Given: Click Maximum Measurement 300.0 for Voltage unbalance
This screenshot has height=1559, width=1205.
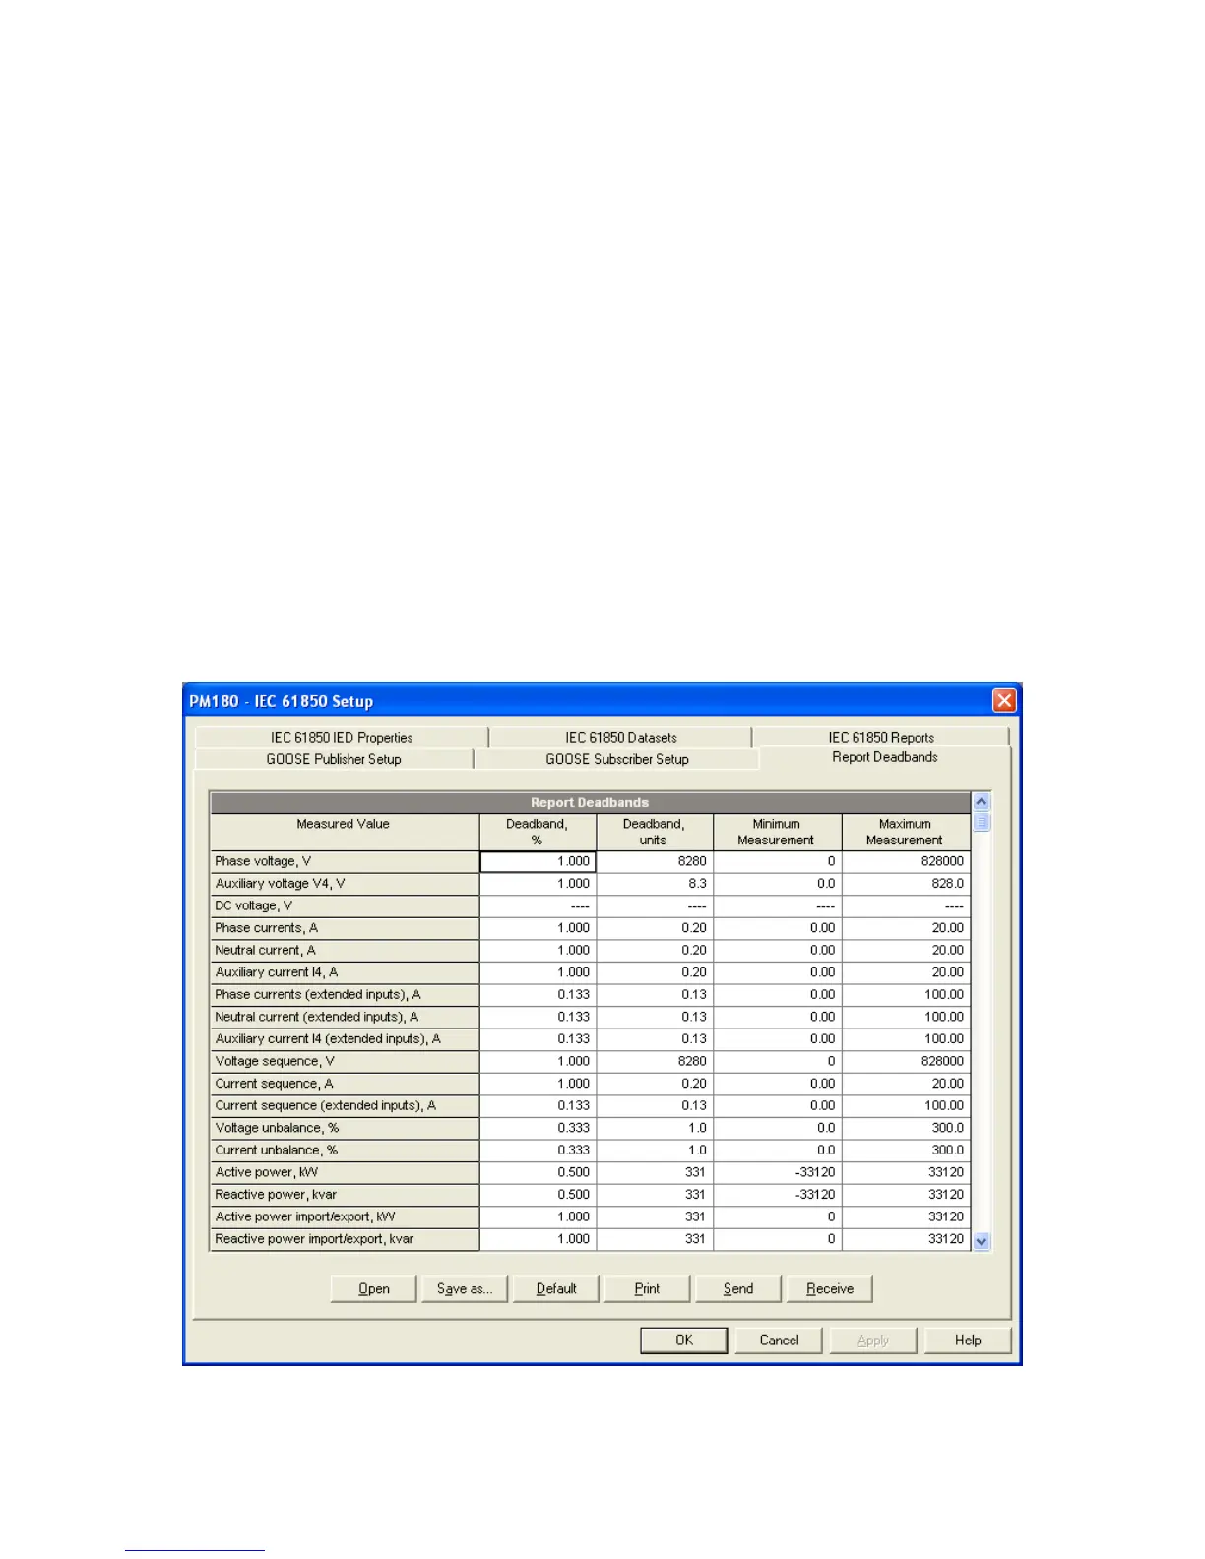Looking at the screenshot, I should [906, 1128].
